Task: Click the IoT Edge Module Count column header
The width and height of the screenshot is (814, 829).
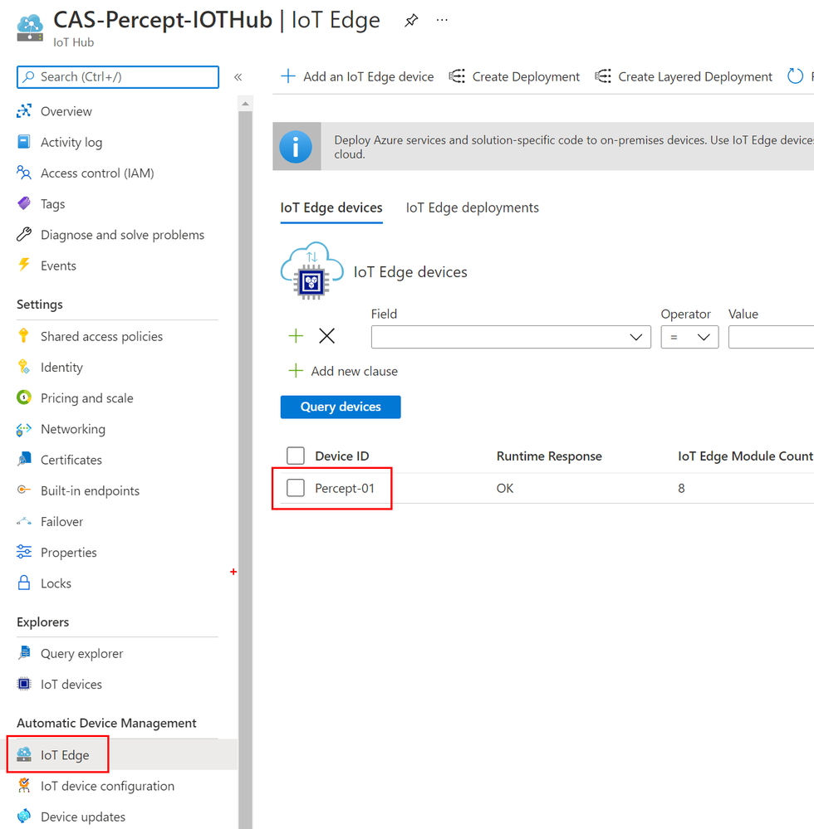Action: (745, 456)
